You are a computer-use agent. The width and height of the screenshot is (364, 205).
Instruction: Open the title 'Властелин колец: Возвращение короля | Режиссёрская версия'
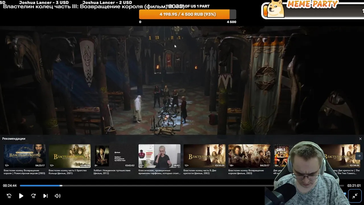point(24,172)
